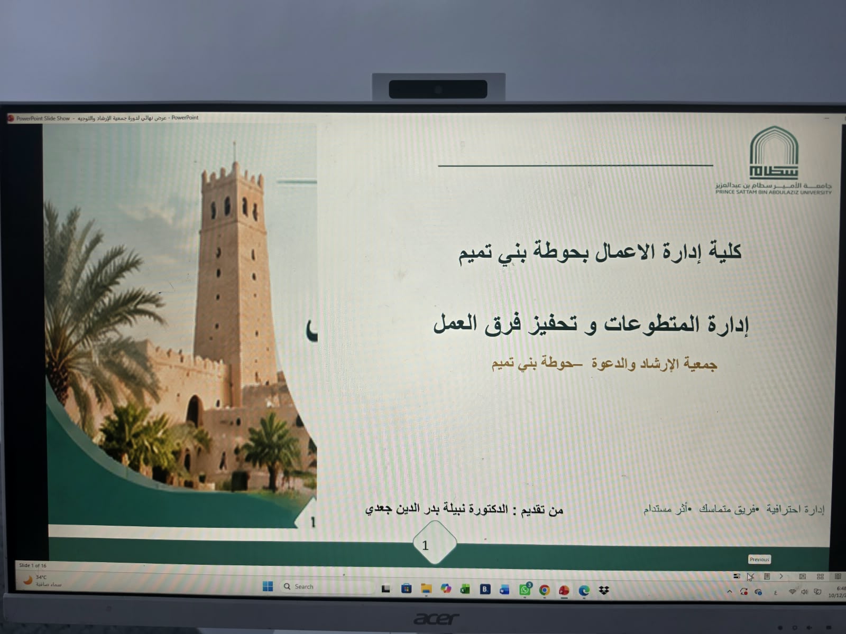Switch to PowerPoint taskbar icon
This screenshot has width=846, height=634.
coord(564,590)
